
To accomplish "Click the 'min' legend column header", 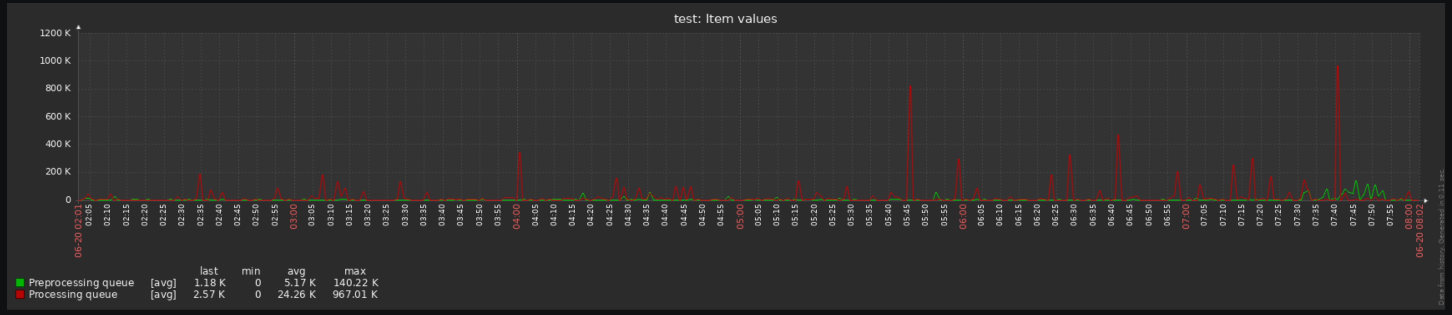I will tap(251, 270).
